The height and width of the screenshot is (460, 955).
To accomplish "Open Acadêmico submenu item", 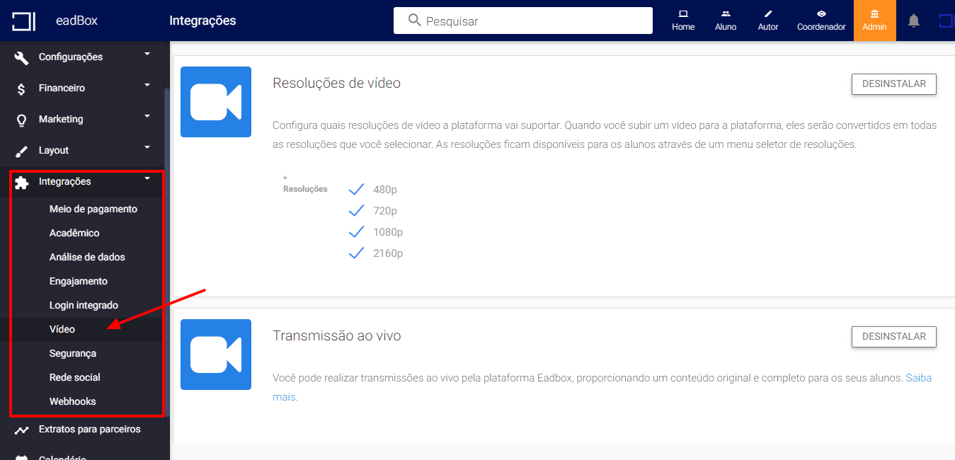I will [74, 233].
